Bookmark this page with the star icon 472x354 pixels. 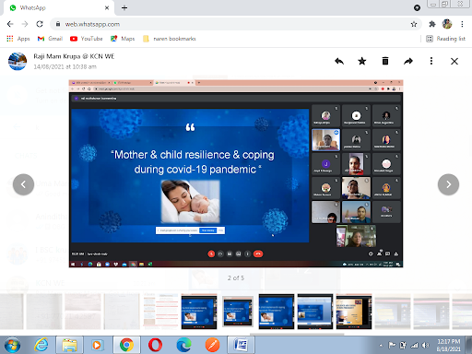(414, 24)
